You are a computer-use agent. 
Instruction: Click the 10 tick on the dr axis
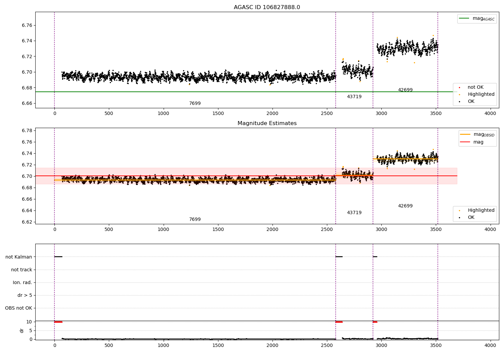(29, 322)
